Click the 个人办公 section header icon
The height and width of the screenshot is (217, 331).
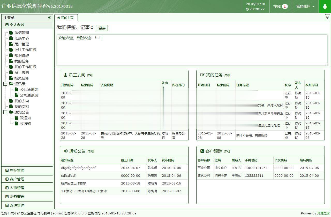tap(6, 25)
